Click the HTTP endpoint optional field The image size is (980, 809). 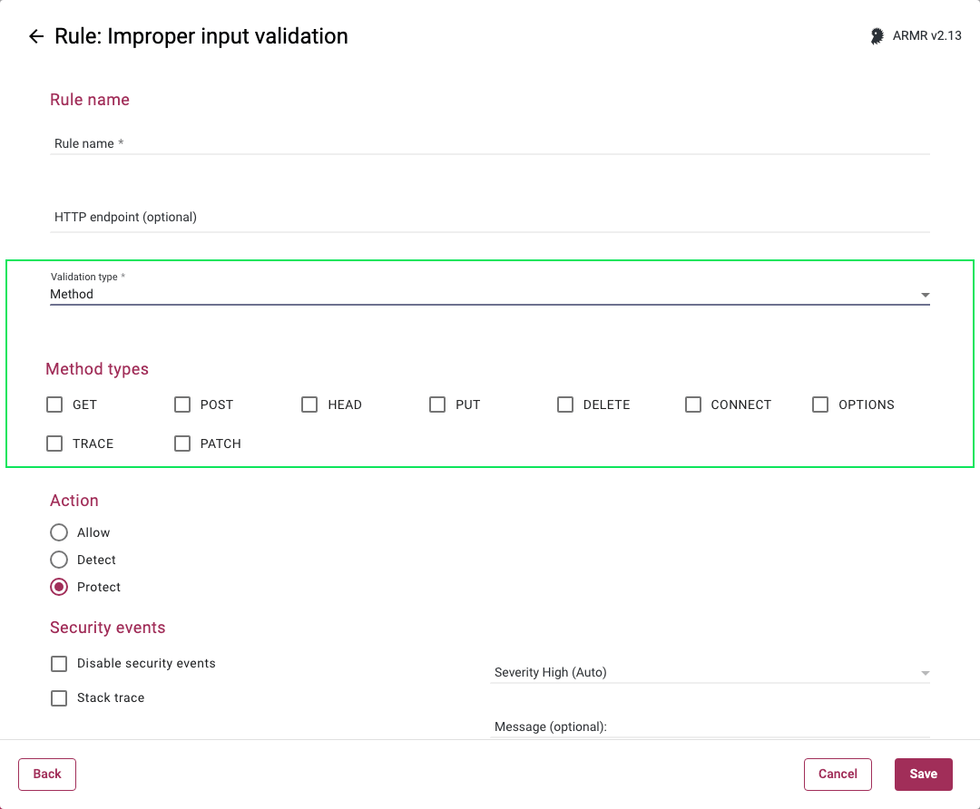pyautogui.click(x=490, y=218)
